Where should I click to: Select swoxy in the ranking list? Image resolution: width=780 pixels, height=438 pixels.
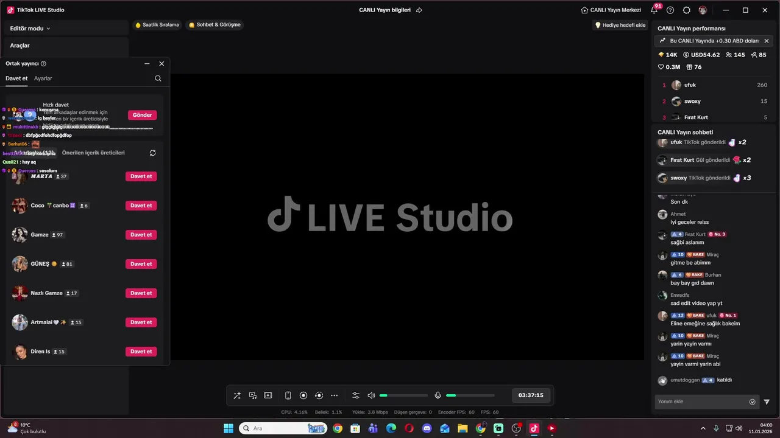click(714, 102)
